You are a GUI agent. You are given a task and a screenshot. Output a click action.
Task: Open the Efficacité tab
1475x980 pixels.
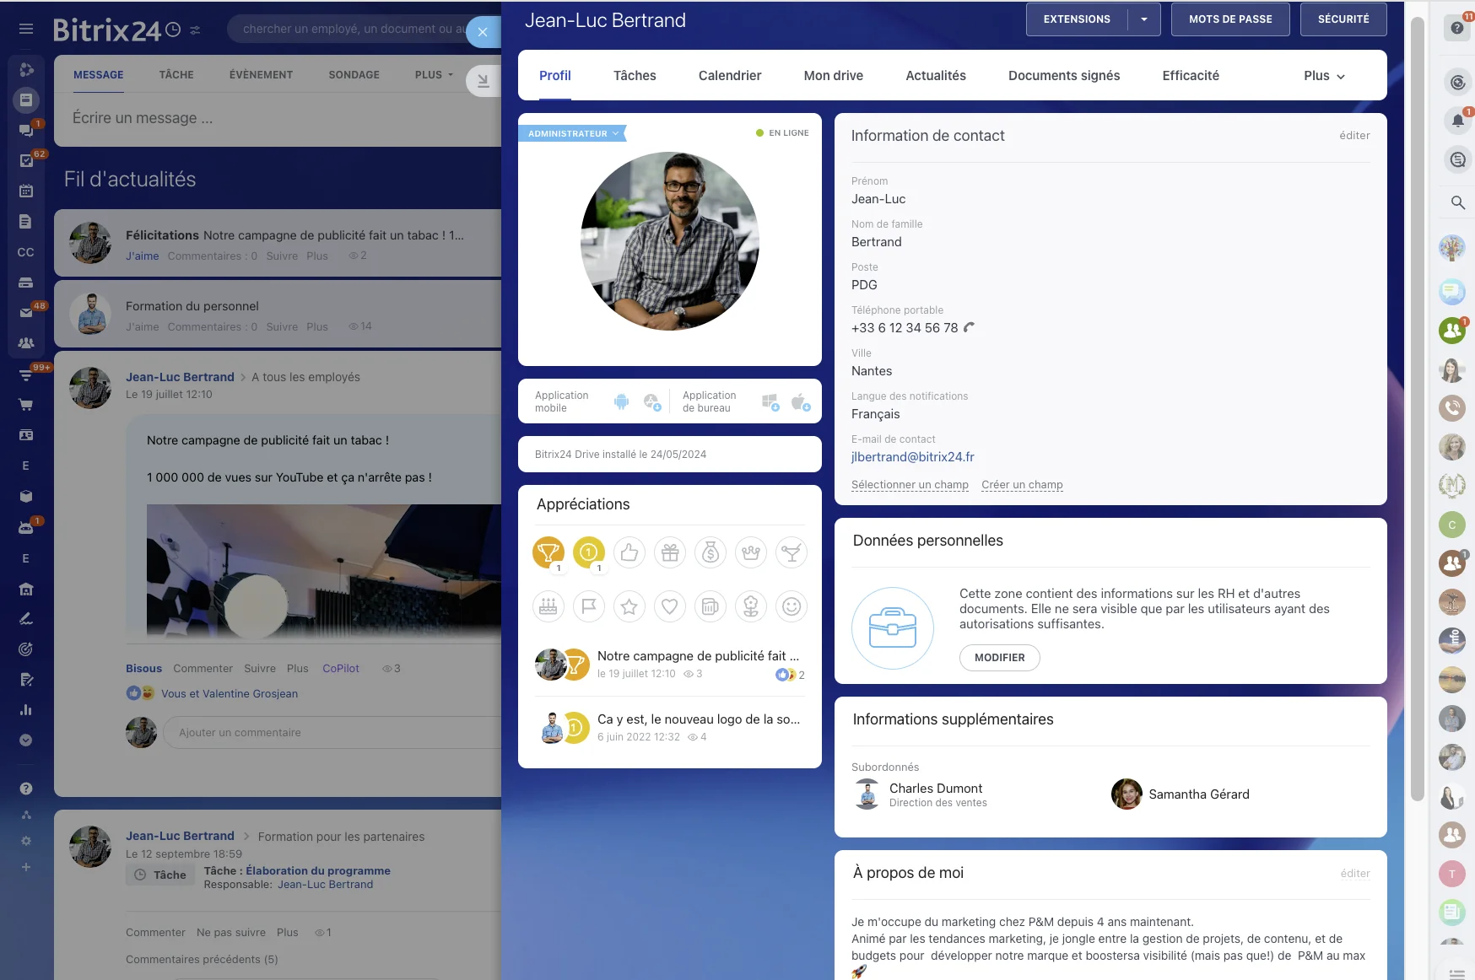1190,76
